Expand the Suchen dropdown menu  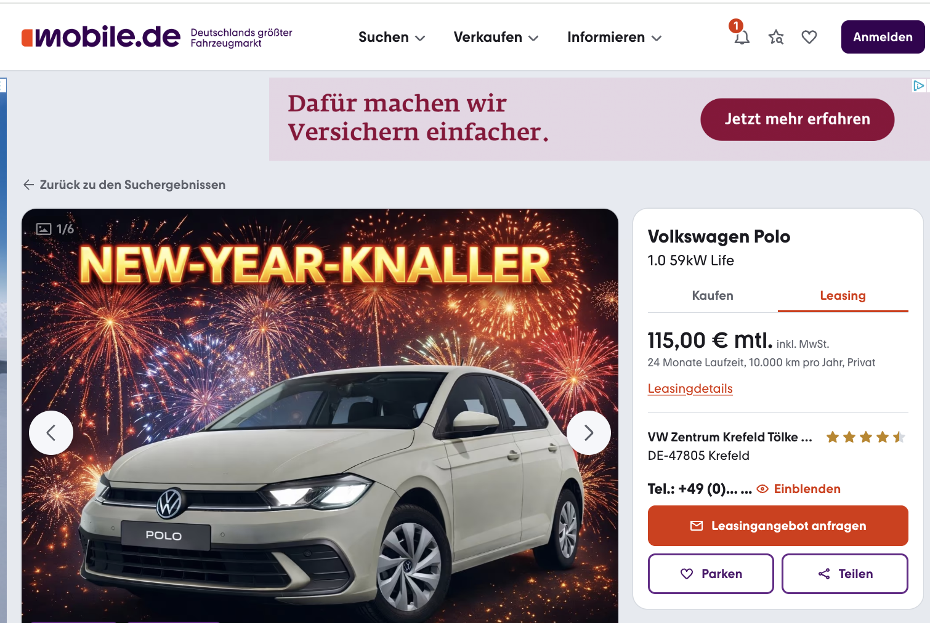coord(392,37)
